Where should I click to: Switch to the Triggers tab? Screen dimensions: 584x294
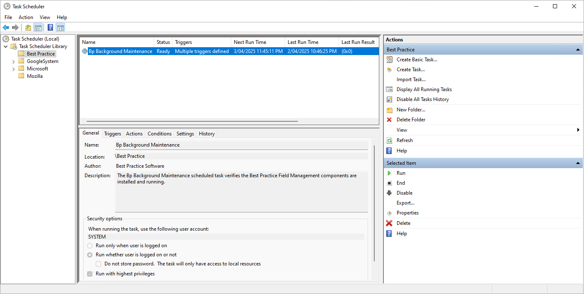pos(112,134)
